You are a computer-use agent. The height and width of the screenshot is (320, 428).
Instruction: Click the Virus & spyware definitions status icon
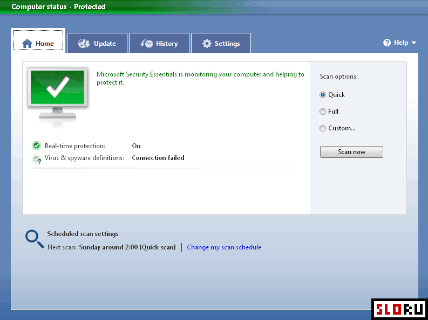[37, 159]
